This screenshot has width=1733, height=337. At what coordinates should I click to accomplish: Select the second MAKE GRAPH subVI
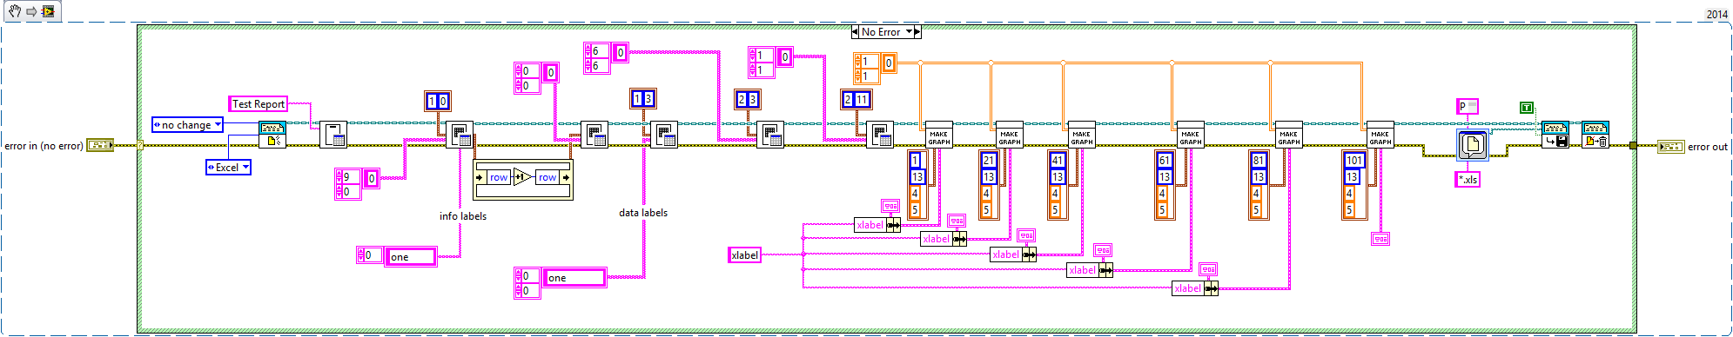coord(1009,135)
